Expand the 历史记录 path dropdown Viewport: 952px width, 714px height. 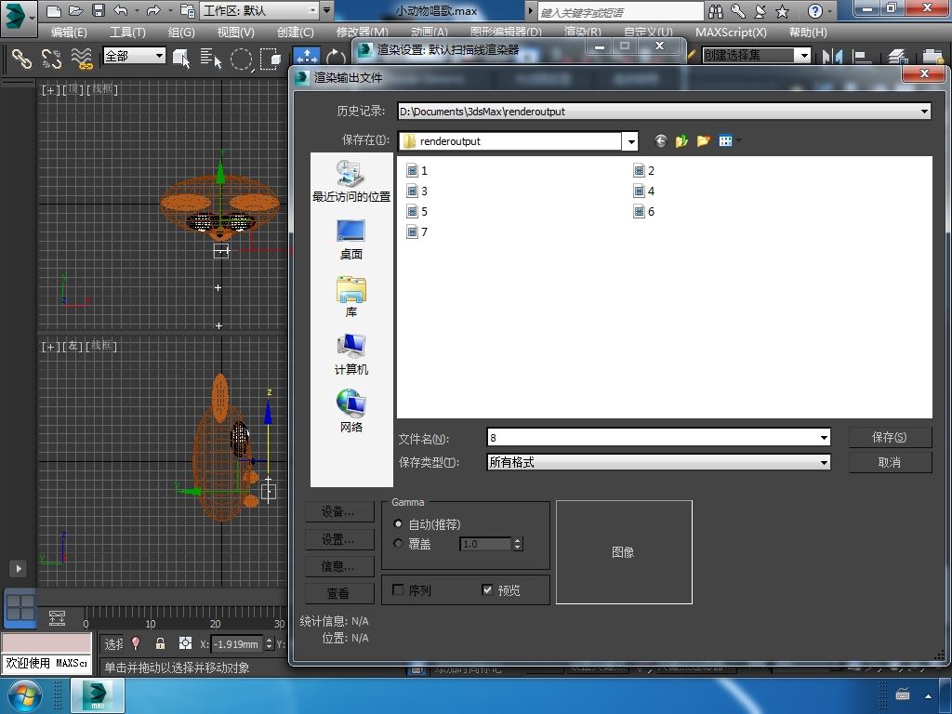[924, 112]
